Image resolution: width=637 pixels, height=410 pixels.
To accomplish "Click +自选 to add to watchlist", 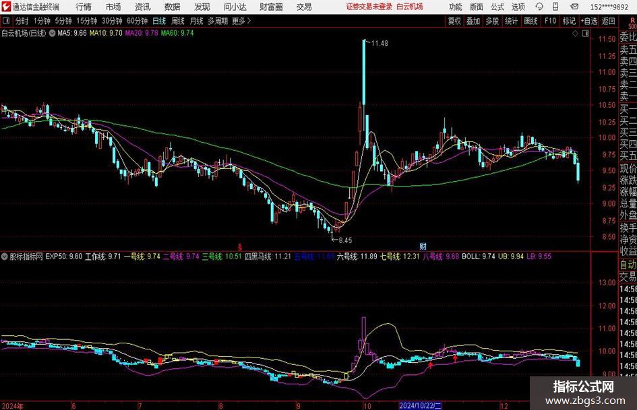I will click(589, 21).
